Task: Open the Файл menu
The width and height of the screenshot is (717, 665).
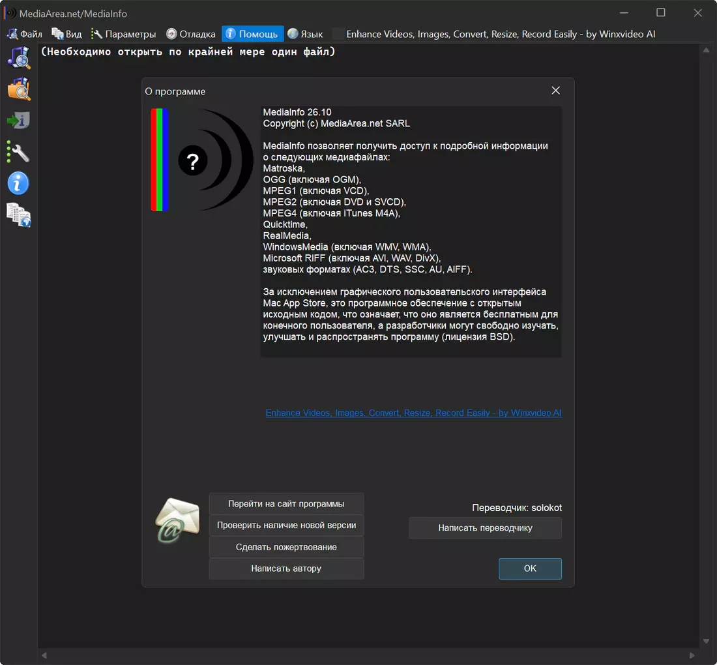Action: coord(25,34)
